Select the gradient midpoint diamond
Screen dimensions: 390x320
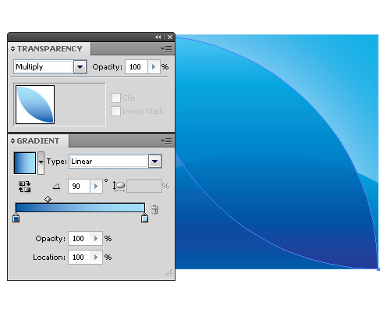[48, 200]
